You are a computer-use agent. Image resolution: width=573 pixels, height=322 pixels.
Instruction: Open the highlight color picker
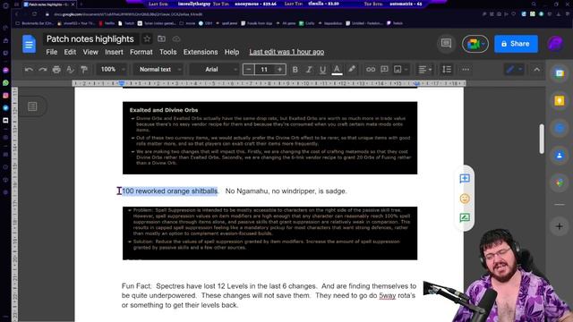(x=352, y=70)
